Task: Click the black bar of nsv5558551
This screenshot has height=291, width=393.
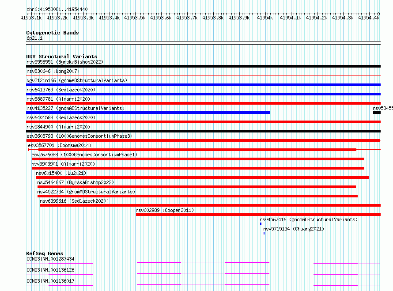Action: click(x=203, y=66)
